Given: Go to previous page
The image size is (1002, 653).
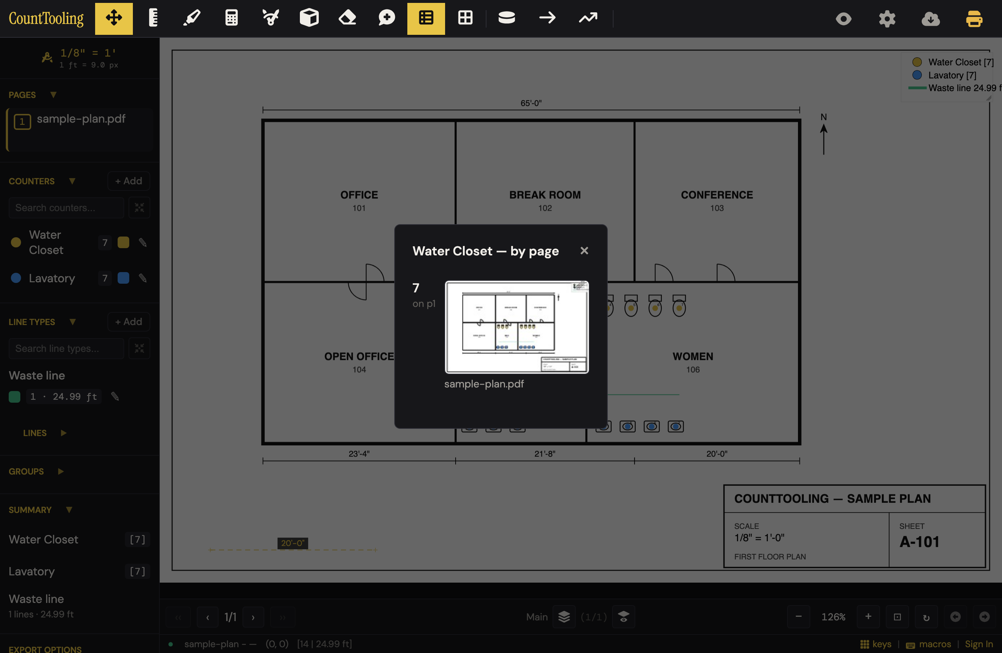Looking at the screenshot, I should point(208,617).
